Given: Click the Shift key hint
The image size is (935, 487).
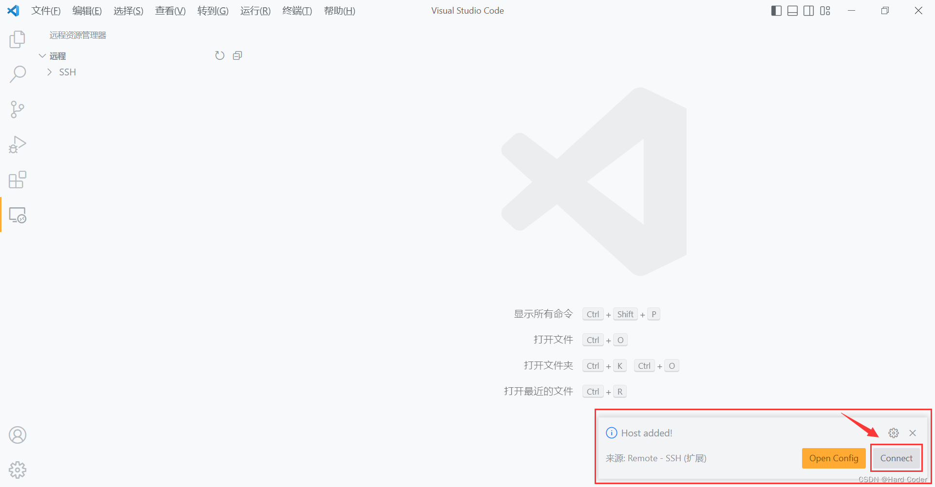Looking at the screenshot, I should pyautogui.click(x=625, y=314).
